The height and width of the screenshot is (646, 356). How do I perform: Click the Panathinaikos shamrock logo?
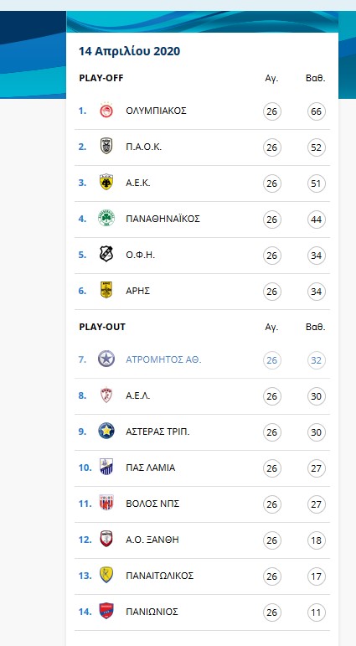[x=106, y=219]
